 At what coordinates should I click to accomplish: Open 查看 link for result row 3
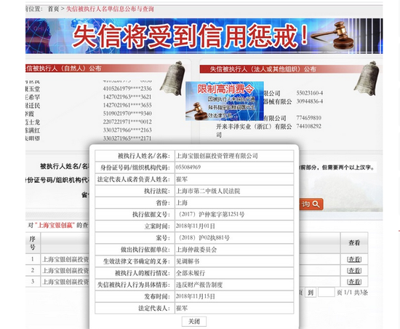click(354, 282)
